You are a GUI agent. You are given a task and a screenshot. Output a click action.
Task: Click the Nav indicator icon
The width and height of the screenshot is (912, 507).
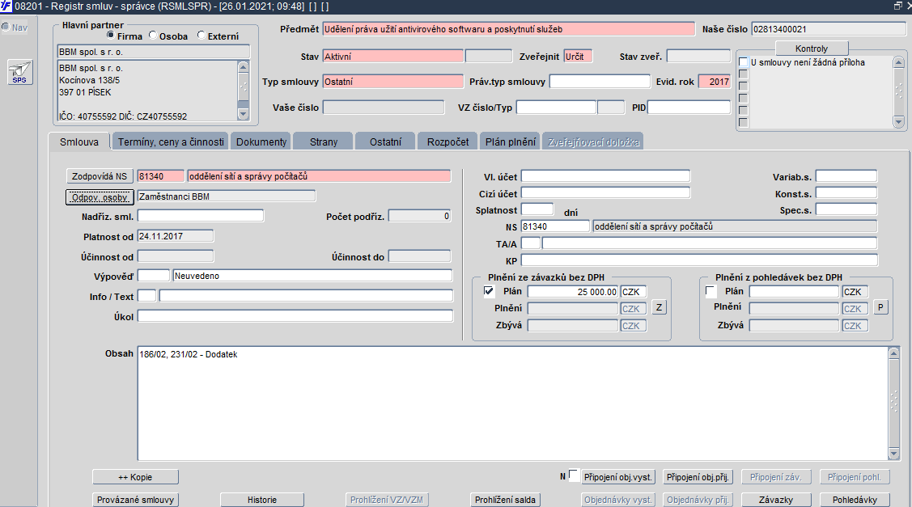(x=5, y=27)
